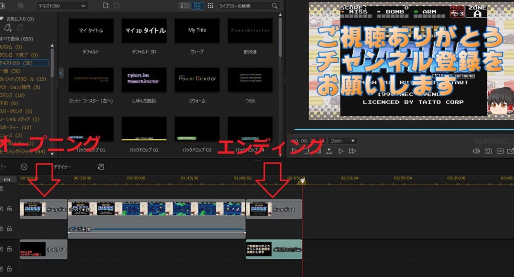This screenshot has width=514, height=277.
Task: Click the デザイナー button
Action: pos(62,167)
